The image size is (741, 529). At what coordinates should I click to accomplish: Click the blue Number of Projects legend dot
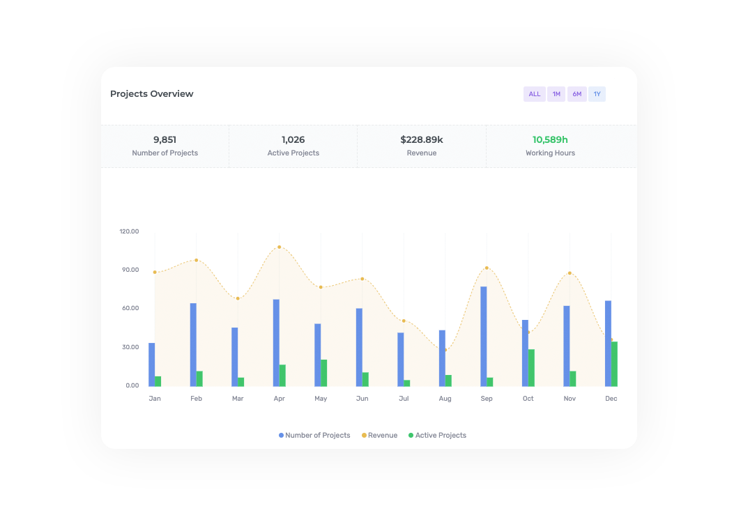click(282, 436)
